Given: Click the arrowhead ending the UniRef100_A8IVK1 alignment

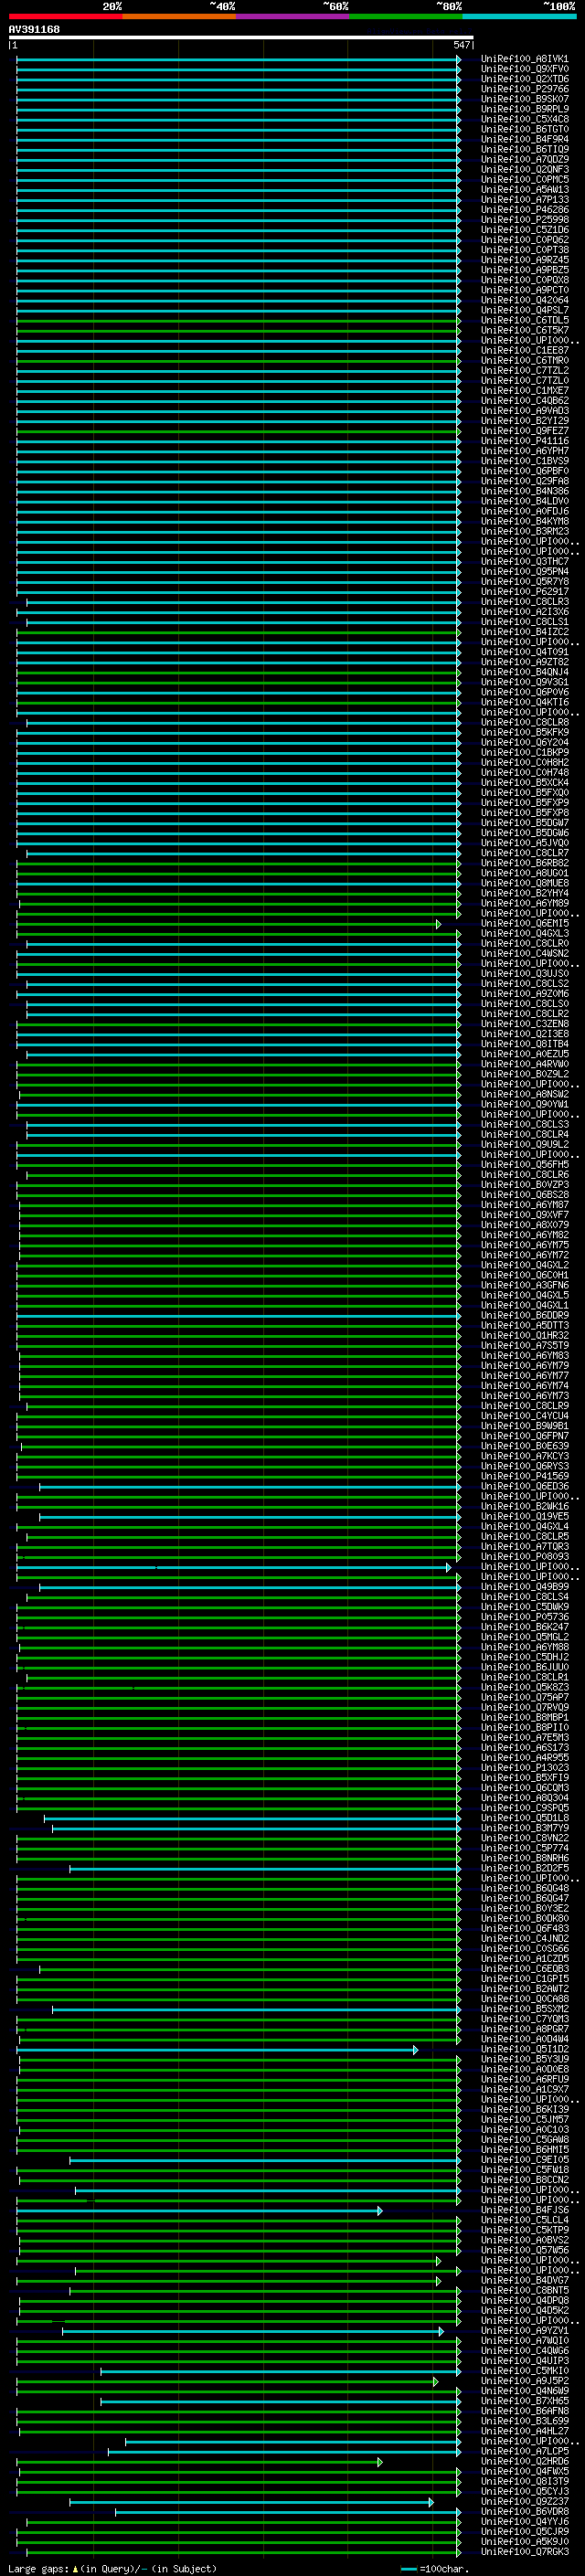Looking at the screenshot, I should (x=458, y=59).
